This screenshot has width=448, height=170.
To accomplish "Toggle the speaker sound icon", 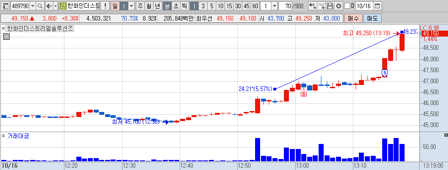I will (49, 6).
